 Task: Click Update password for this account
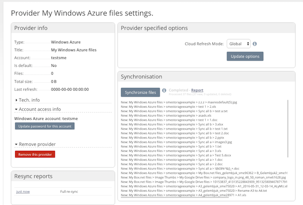pyautogui.click(x=45, y=126)
